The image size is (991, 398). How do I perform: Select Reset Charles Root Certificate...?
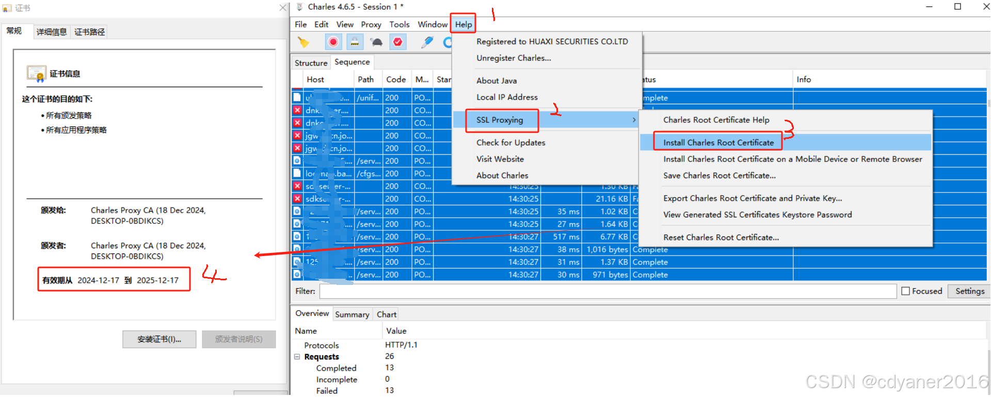[721, 237]
